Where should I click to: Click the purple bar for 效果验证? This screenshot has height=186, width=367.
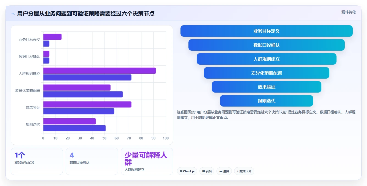(87, 105)
